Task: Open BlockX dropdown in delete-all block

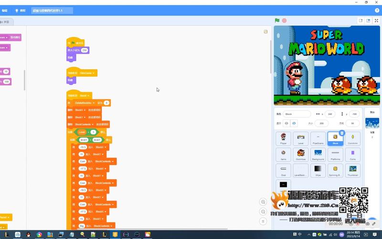Action: pyautogui.click(x=80, y=110)
